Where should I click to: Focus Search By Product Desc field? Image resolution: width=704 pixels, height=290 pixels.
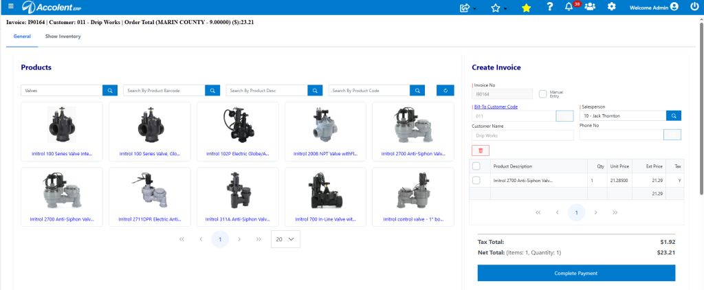click(267, 90)
